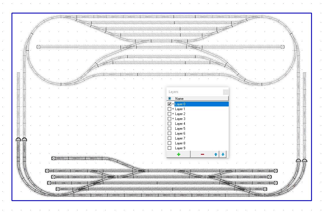Viewport: 326px width, 214px height.
Task: Show Layer 9 via its checkbox
Action: click(170, 148)
